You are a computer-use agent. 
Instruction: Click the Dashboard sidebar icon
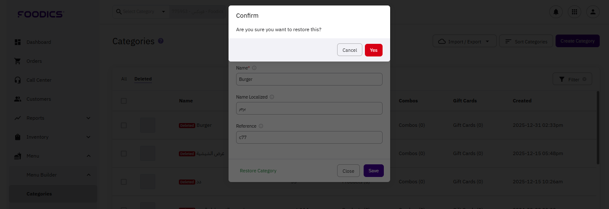point(18,42)
